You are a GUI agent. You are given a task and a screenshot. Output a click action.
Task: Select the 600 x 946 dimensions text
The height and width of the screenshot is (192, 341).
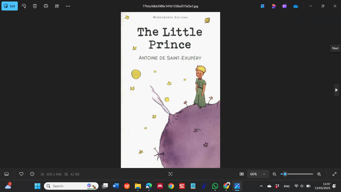pyautogui.click(x=54, y=174)
